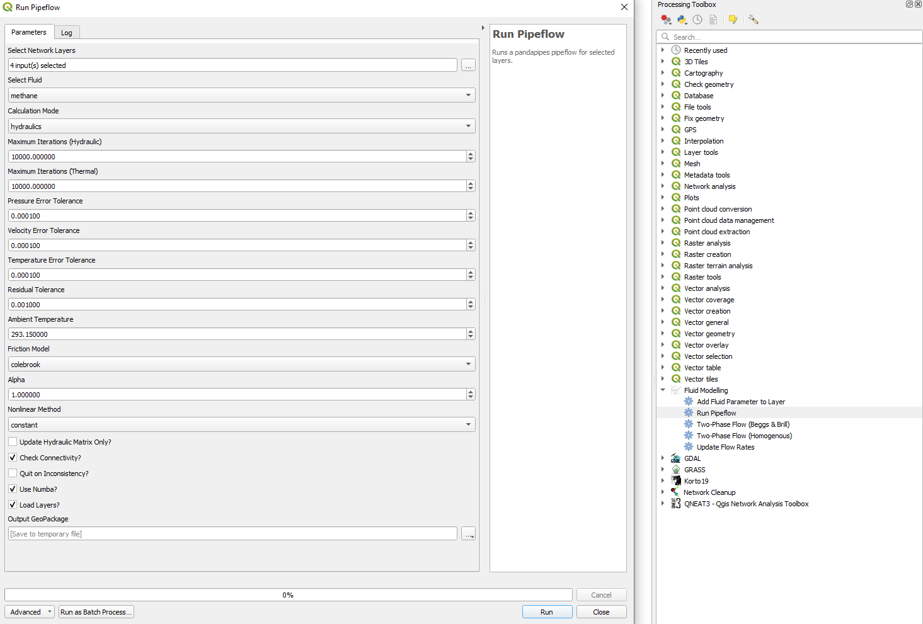Enable Update Hydraulic Matrix Only checkbox
923x624 pixels.
point(13,442)
